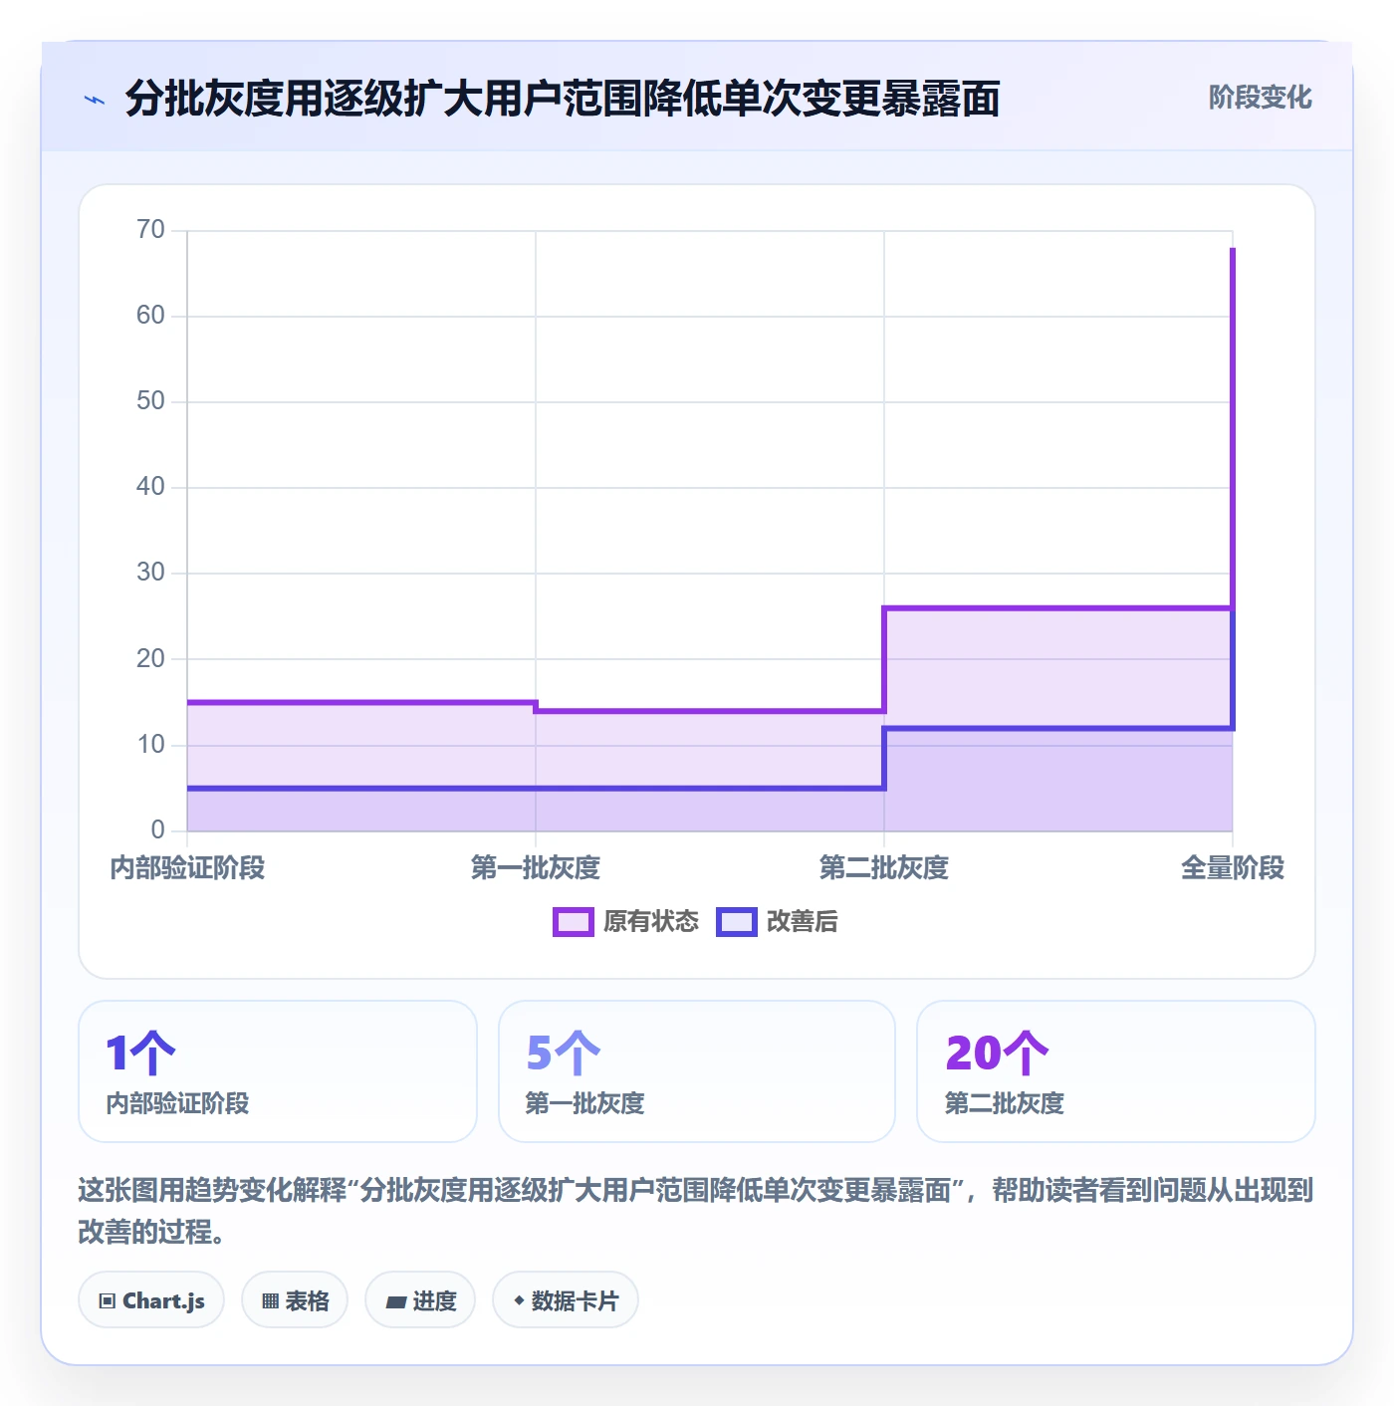The image size is (1394, 1406).
Task: Click the 内部验证阶段 x-axis label
Action: point(187,868)
